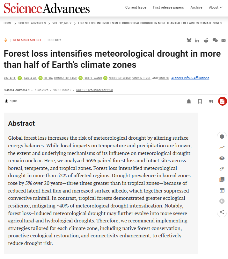
Task: Expand Authors Info & Affiliations
Action: pos(190,78)
